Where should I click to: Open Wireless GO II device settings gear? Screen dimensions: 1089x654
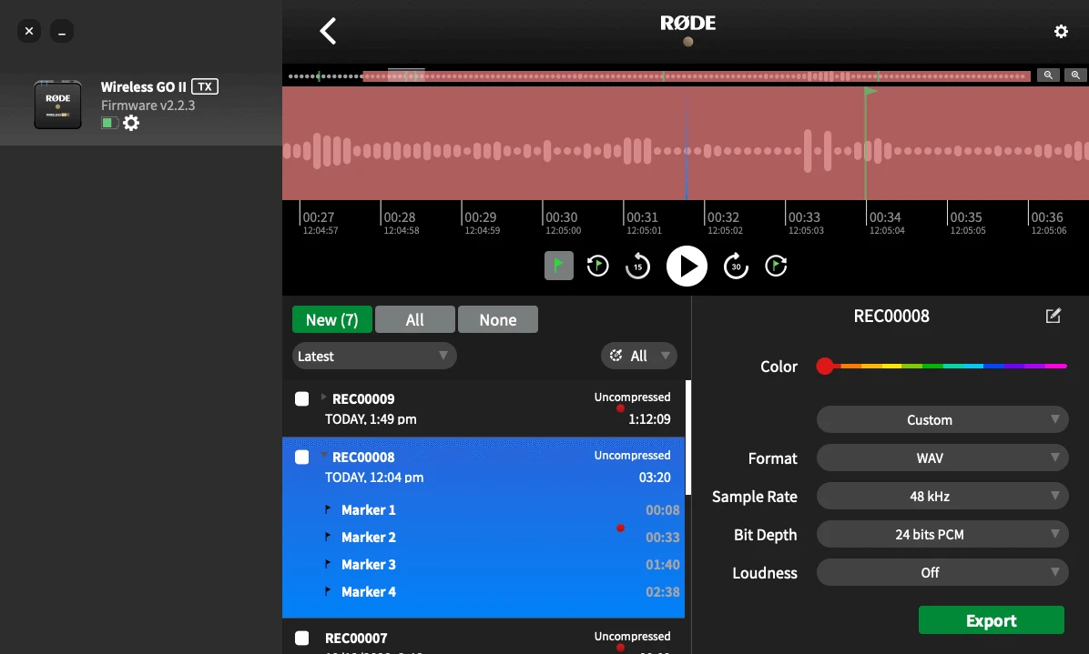click(130, 123)
